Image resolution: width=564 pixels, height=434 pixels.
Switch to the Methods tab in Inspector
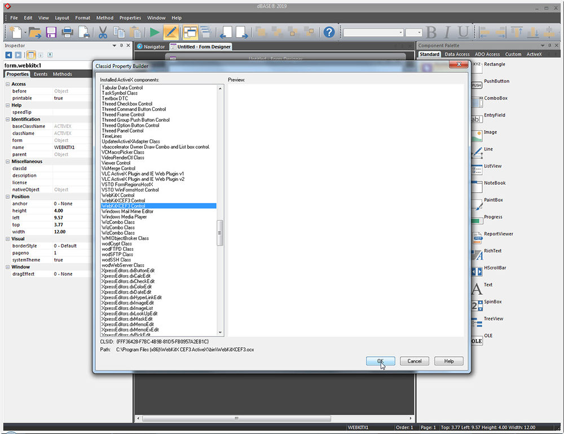click(x=62, y=74)
